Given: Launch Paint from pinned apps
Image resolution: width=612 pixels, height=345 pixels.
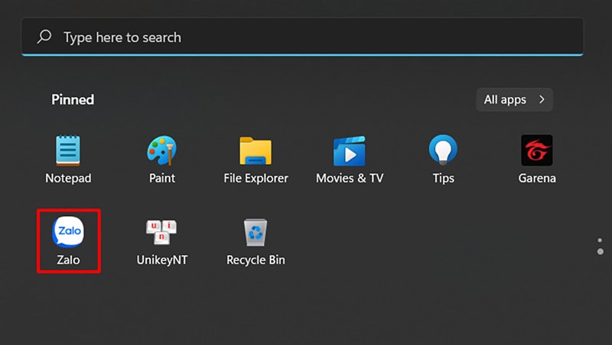Looking at the screenshot, I should point(161,150).
